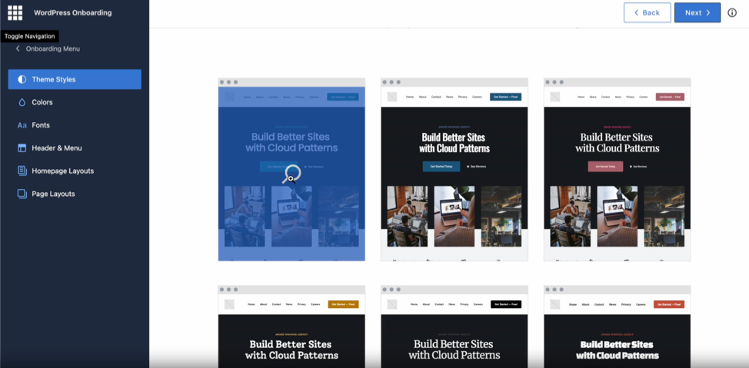
Task: Click the Homepage Layouts icon
Action: pyautogui.click(x=22, y=171)
